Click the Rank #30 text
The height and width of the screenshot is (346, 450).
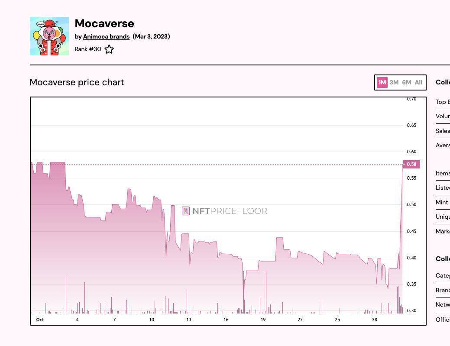[88, 49]
